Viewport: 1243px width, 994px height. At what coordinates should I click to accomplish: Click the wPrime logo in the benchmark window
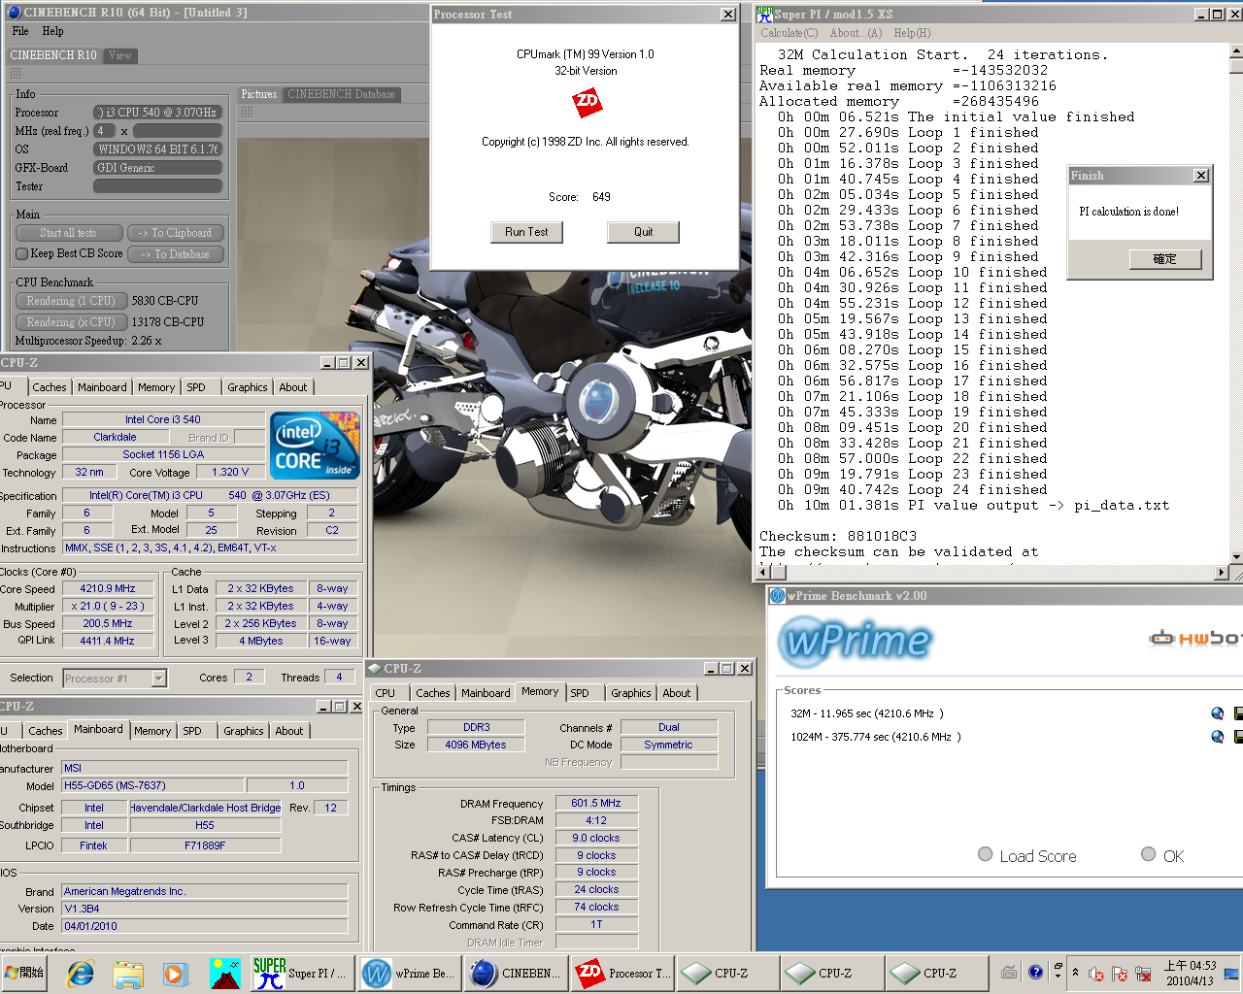tap(856, 640)
